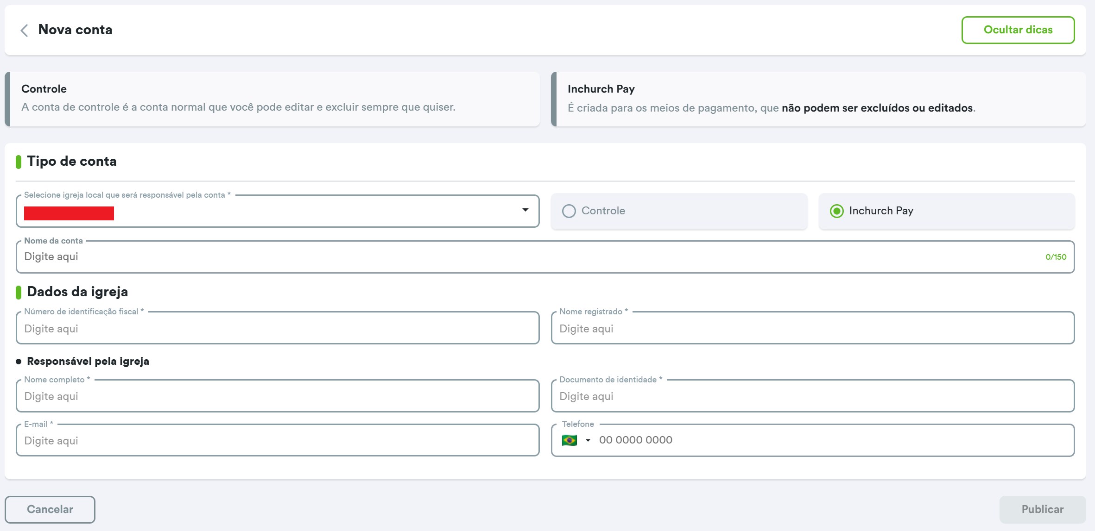Expand the igreja local selection dropdown
This screenshot has width=1095, height=531.
coord(525,210)
